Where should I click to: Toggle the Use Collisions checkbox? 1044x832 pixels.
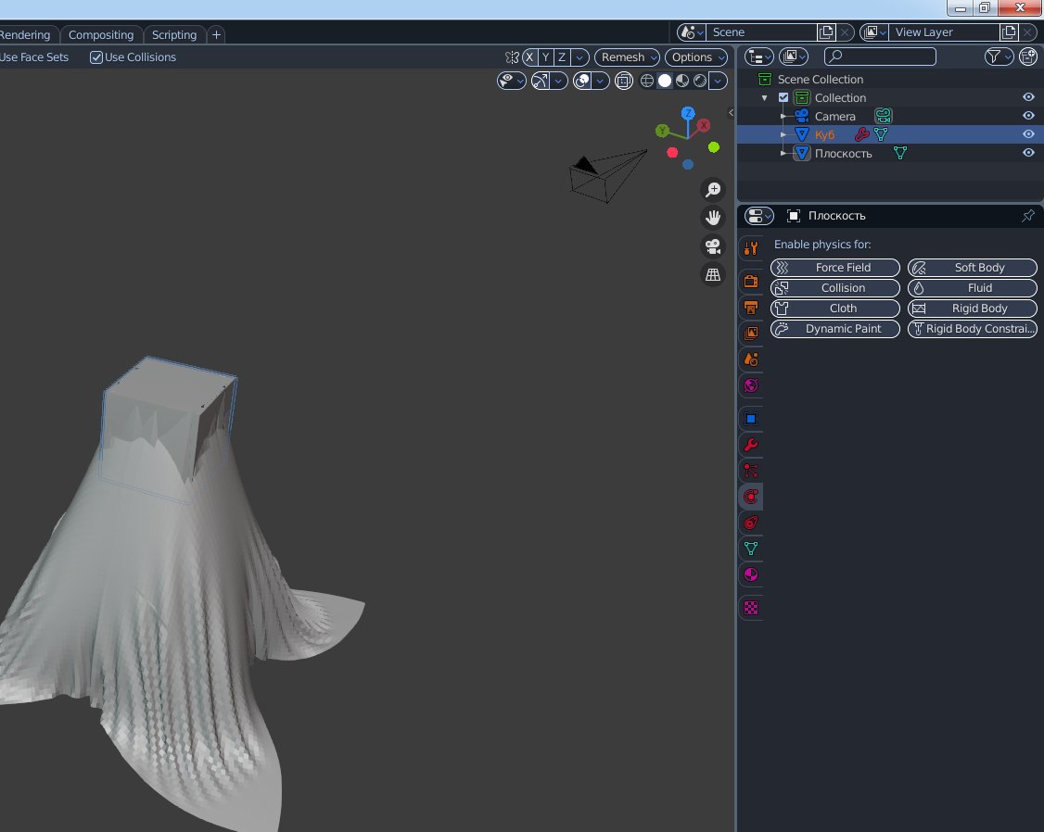coord(96,57)
